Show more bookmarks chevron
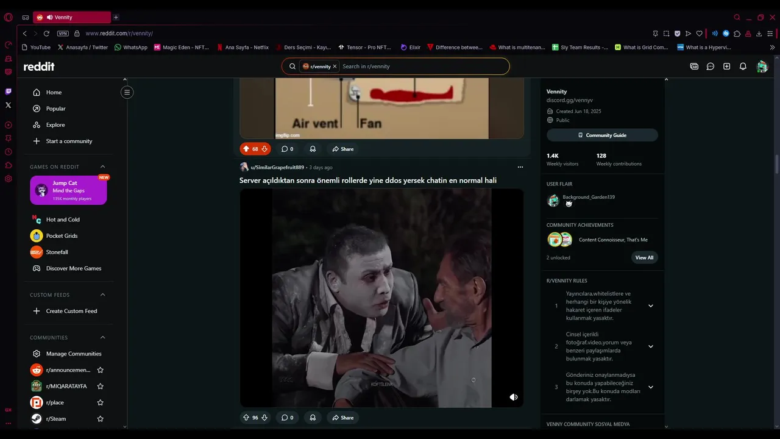This screenshot has height=439, width=780. coord(772,47)
